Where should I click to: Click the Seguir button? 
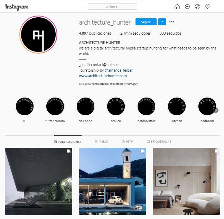pyautogui.click(x=146, y=22)
